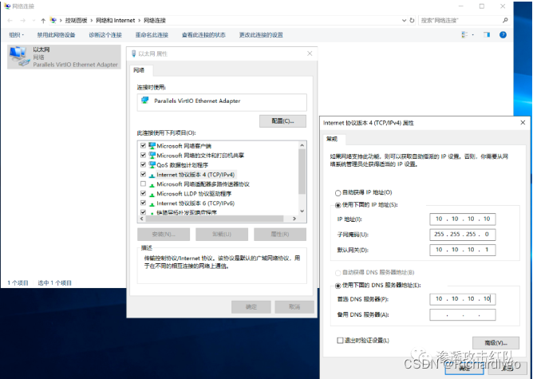Viewport: 533px width, 379px height.
Task: Go up one folder level arrow
Action: 43,21
